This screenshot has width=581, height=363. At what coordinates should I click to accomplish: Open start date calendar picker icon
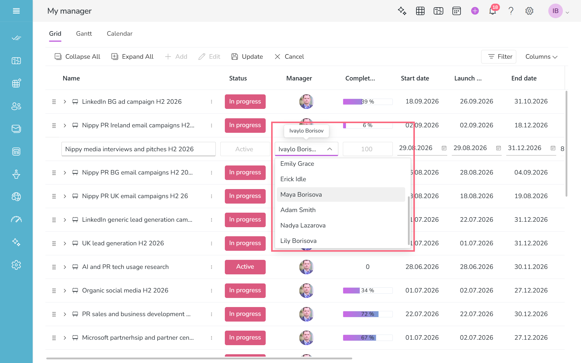[444, 148]
